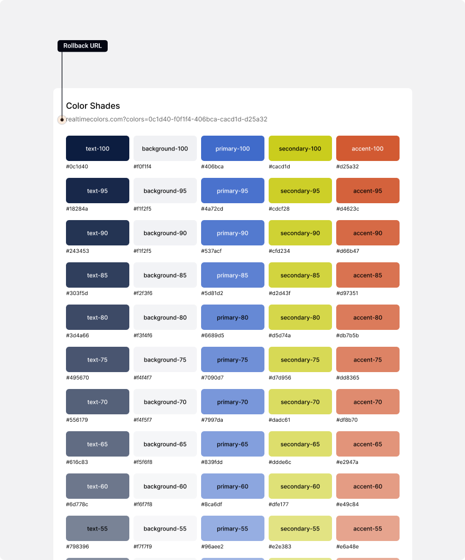Select the primary-100 swatch
This screenshot has height=560, width=465.
click(232, 148)
